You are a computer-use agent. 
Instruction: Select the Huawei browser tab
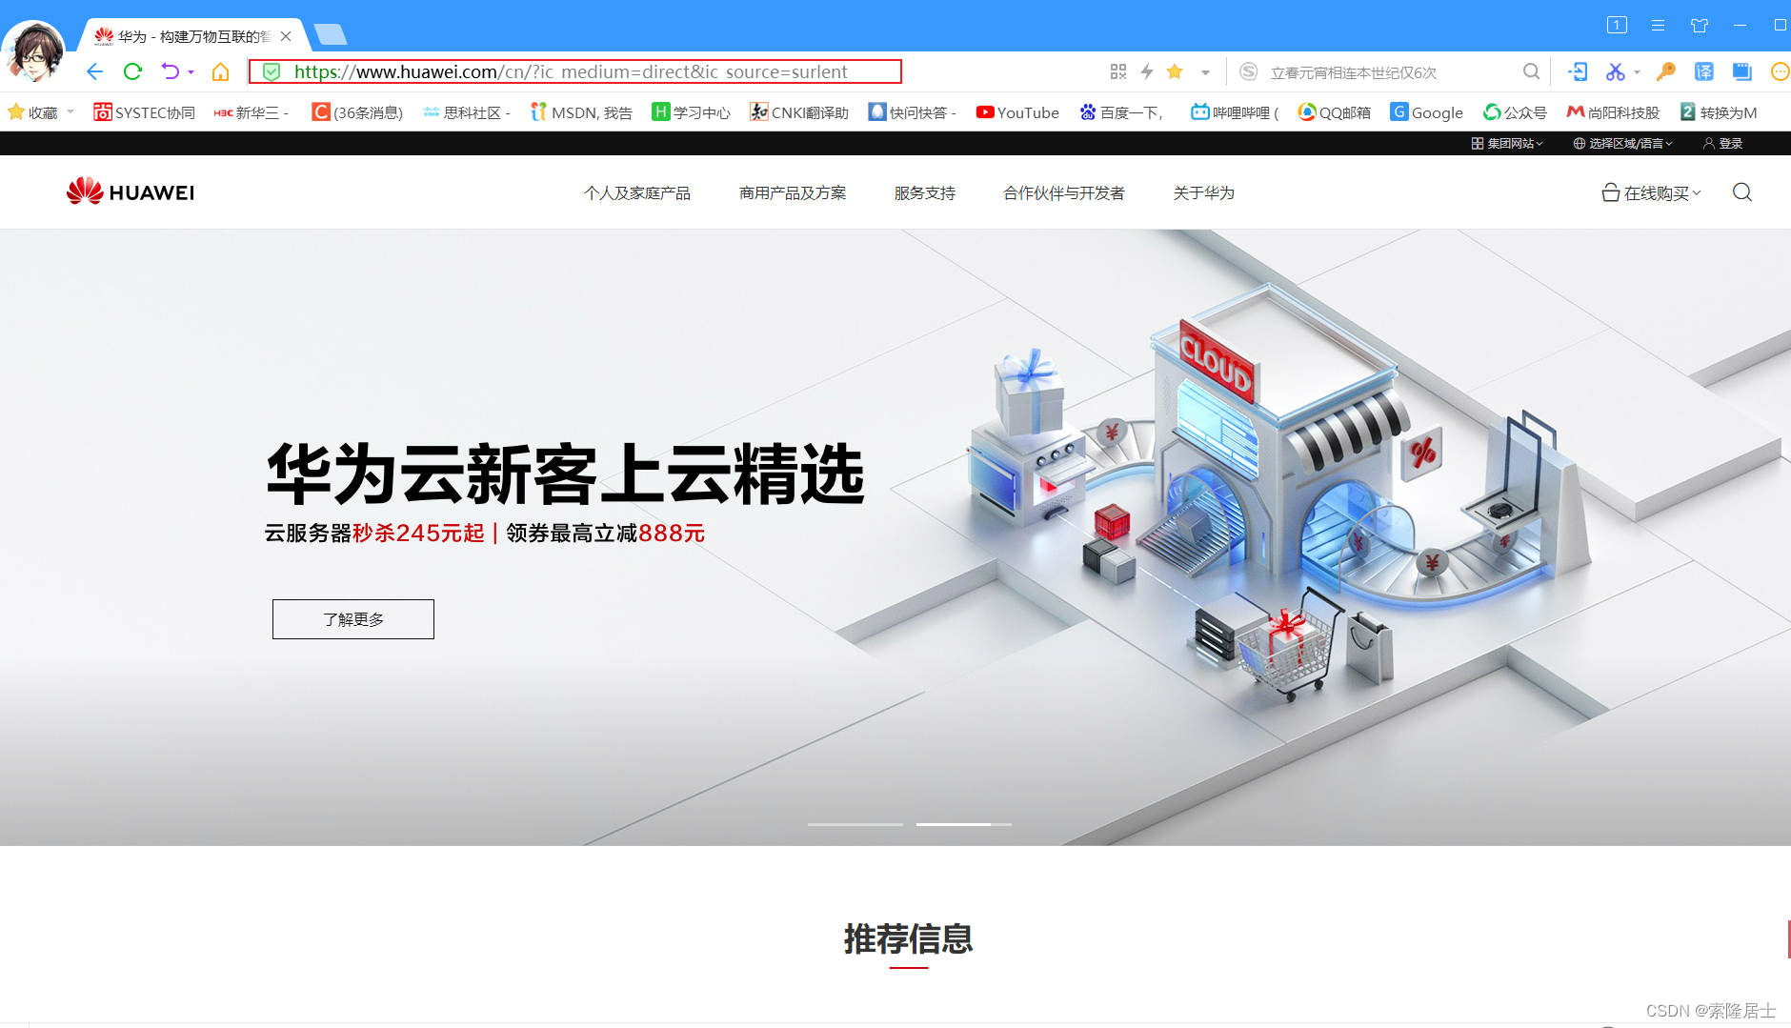[x=193, y=36]
